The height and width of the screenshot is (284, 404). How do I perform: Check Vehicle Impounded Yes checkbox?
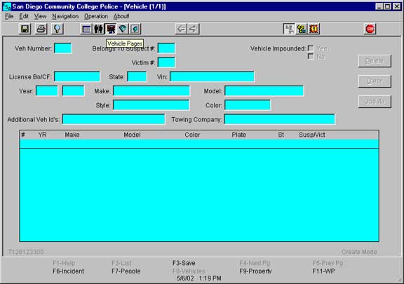coord(311,48)
